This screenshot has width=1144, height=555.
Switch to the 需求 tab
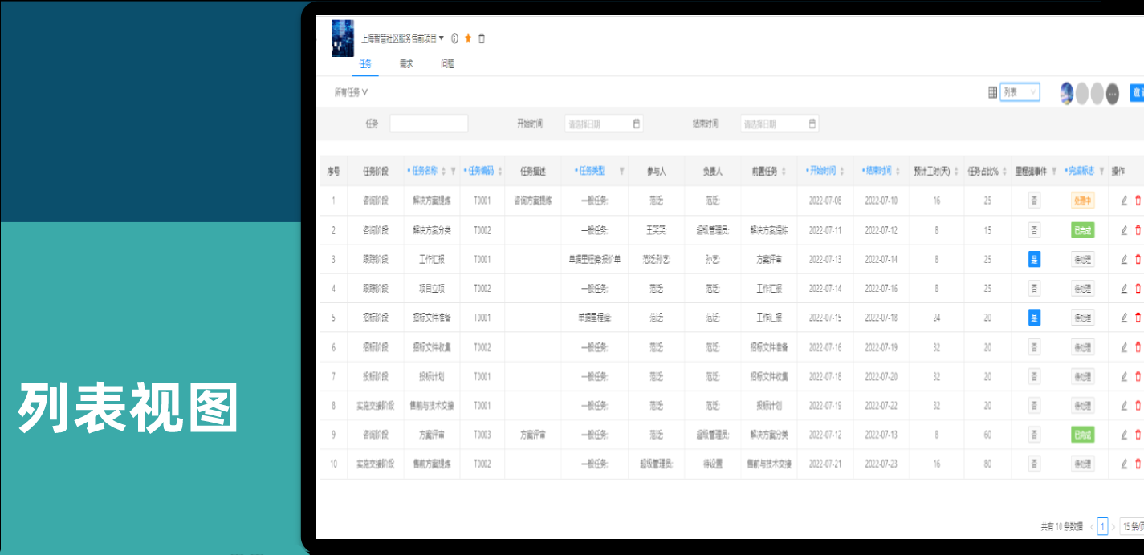[x=406, y=64]
